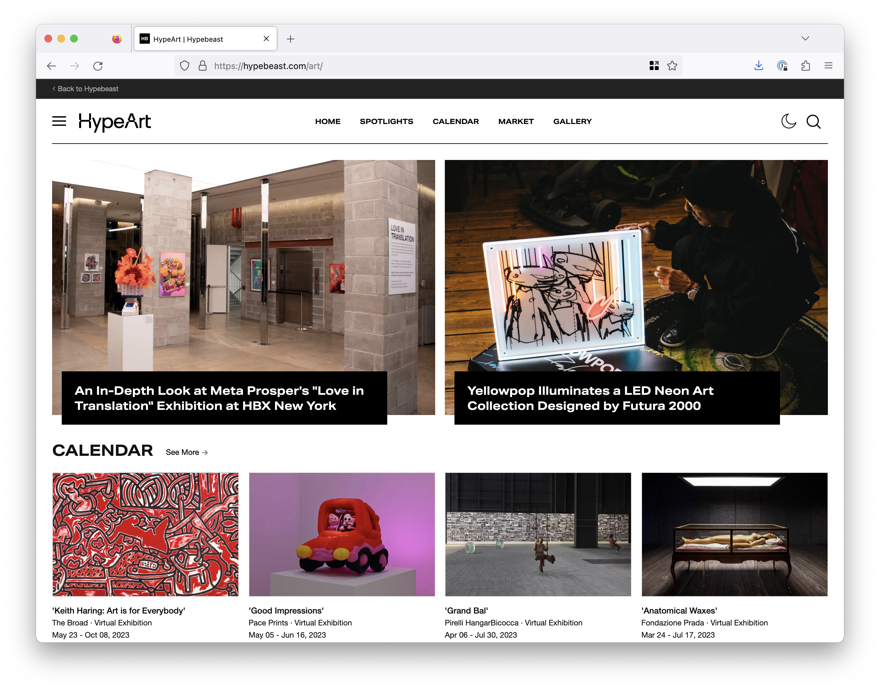Click 'The Broad · Virtual Exhibition' text
This screenshot has height=690, width=880.
point(102,623)
